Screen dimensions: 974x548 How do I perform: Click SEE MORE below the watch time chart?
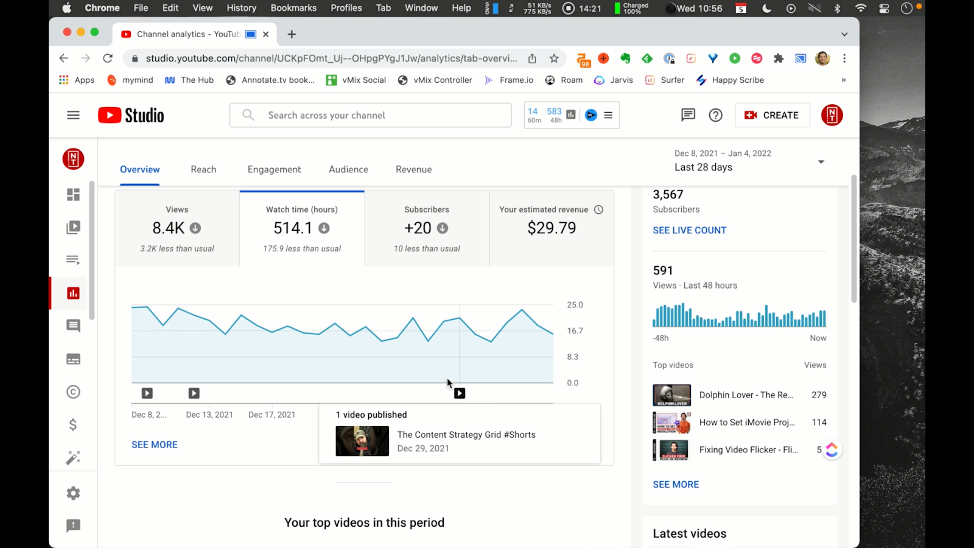(155, 444)
